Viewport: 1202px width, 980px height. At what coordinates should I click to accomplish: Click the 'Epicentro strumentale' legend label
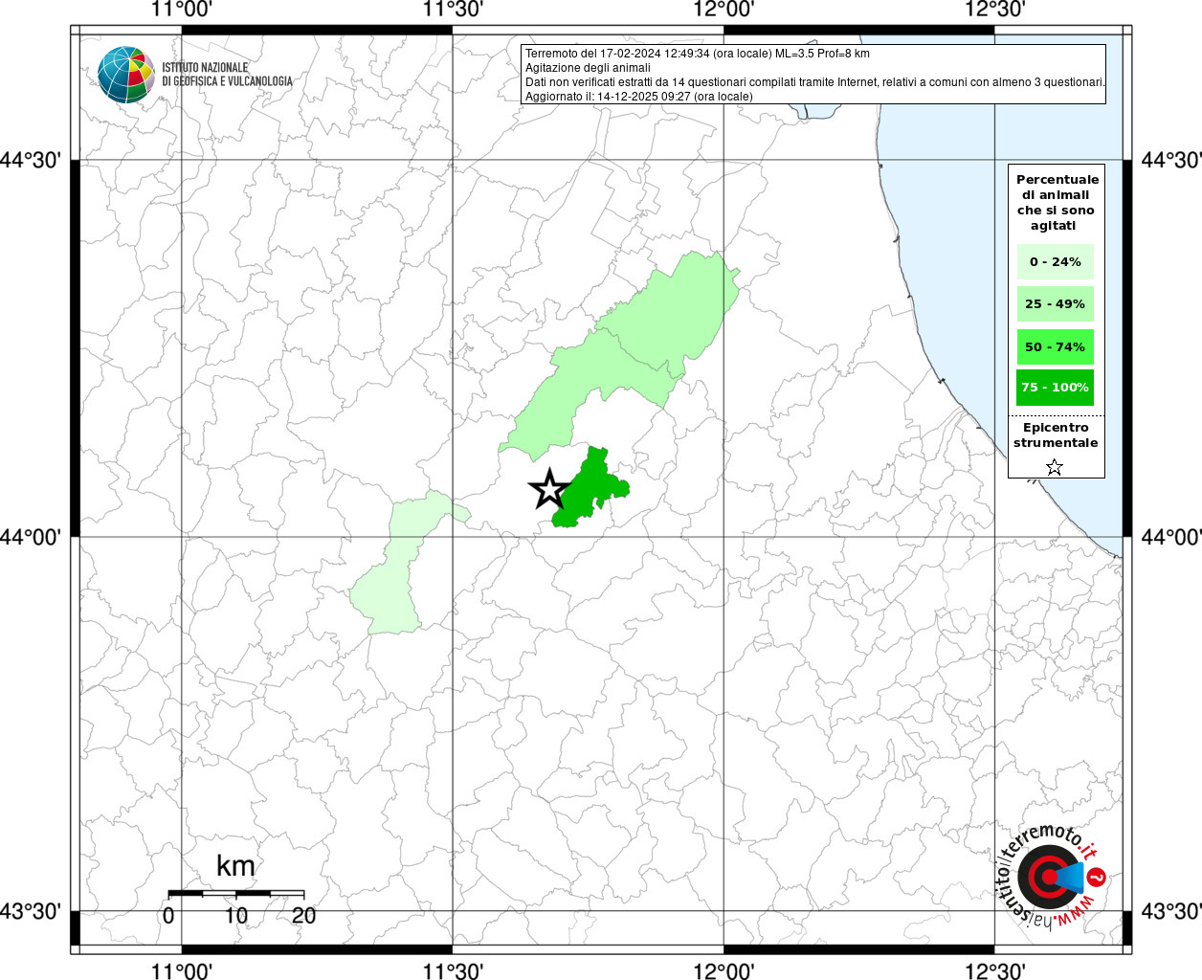(x=1056, y=435)
